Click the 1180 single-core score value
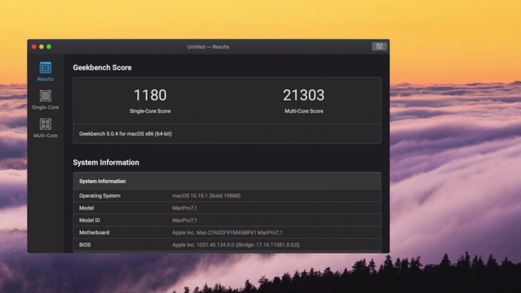Viewport: 521px width, 293px height. point(150,95)
